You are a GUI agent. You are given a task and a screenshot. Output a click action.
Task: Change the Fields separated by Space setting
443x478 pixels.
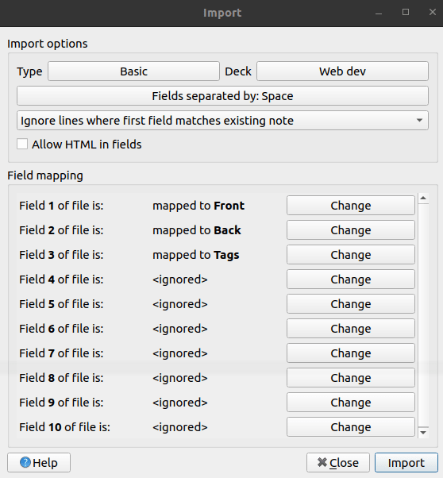(x=222, y=96)
